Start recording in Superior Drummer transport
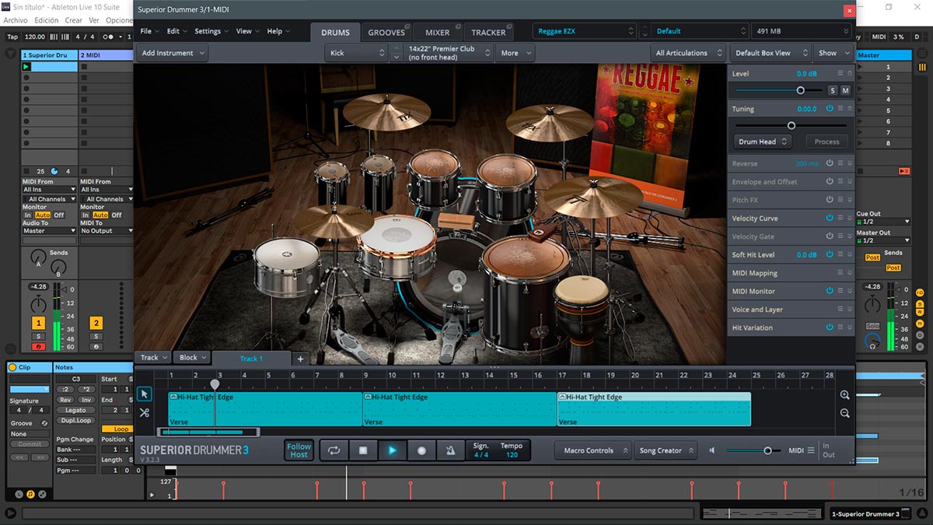This screenshot has width=933, height=525. [421, 450]
